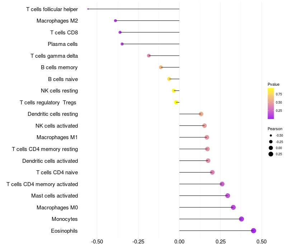This screenshot has height=251, width=287.
Task: Click the Pearson -0.25 legend circle
Action: (271, 142)
